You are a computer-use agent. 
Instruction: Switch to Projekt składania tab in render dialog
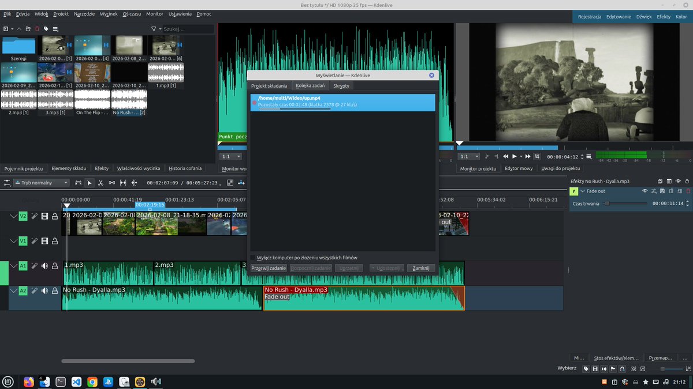269,86
